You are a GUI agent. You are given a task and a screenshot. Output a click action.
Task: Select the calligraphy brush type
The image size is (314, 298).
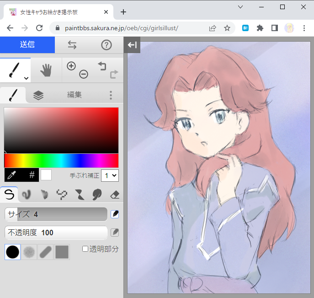pos(80,195)
